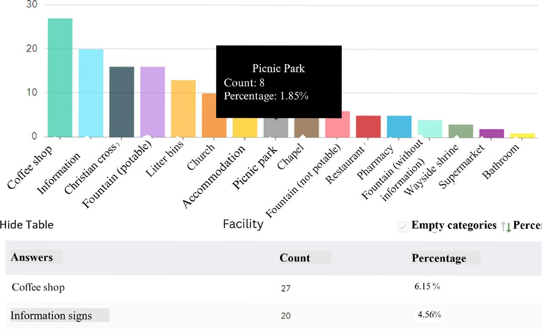The image size is (542, 329).
Task: Click the green sort arrows icon
Action: 506,227
